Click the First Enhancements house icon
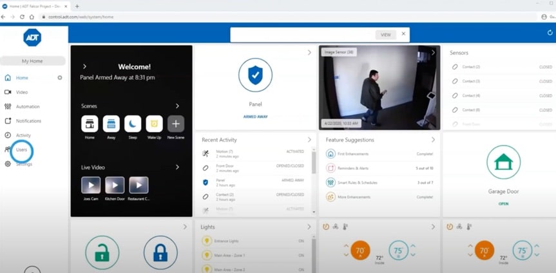This screenshot has height=273, width=556. click(x=331, y=154)
